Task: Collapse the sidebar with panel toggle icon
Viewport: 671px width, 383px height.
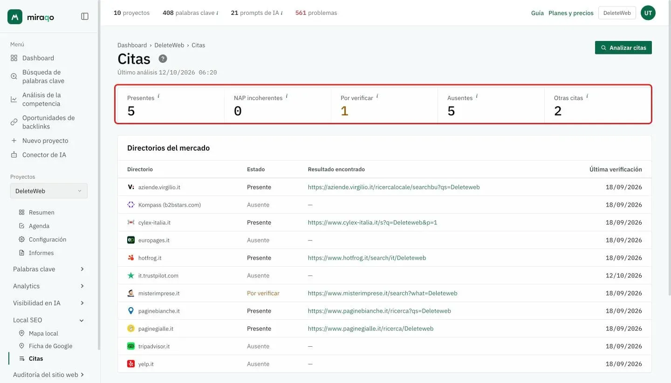Action: (85, 16)
